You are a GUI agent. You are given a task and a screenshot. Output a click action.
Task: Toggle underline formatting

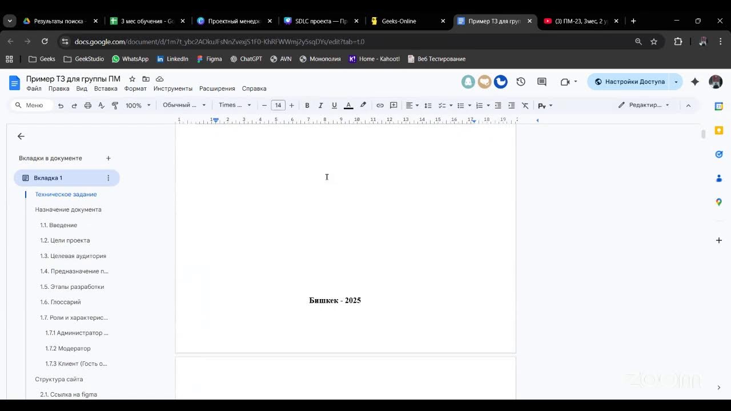[334, 106]
